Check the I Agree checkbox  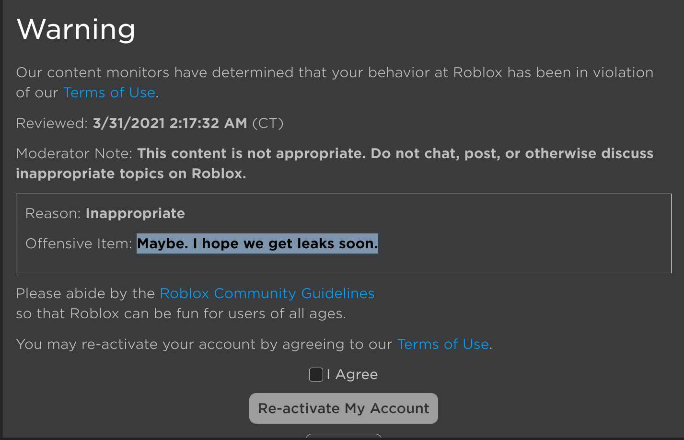click(316, 374)
